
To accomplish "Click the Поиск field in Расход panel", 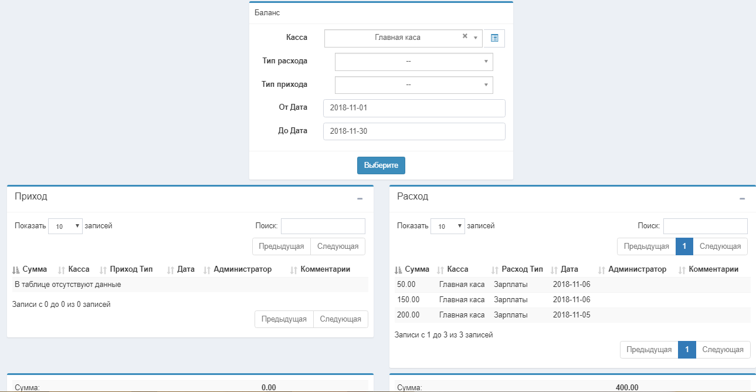I will coord(705,226).
